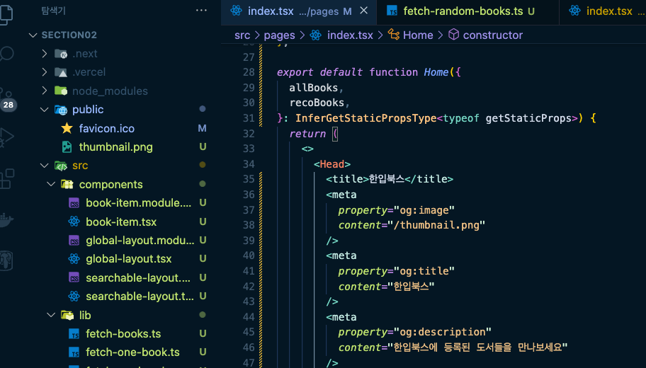Open thumbnail.png file
Viewport: 646px width, 368px height.
coord(115,147)
